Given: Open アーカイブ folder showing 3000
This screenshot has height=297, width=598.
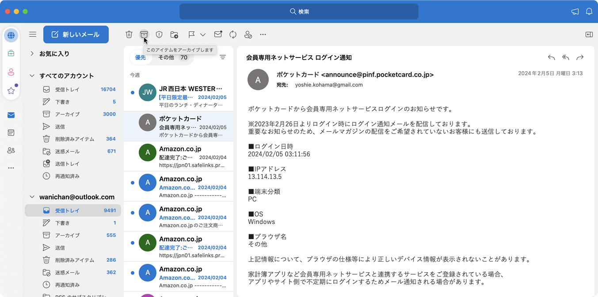Looking at the screenshot, I should click(73, 114).
